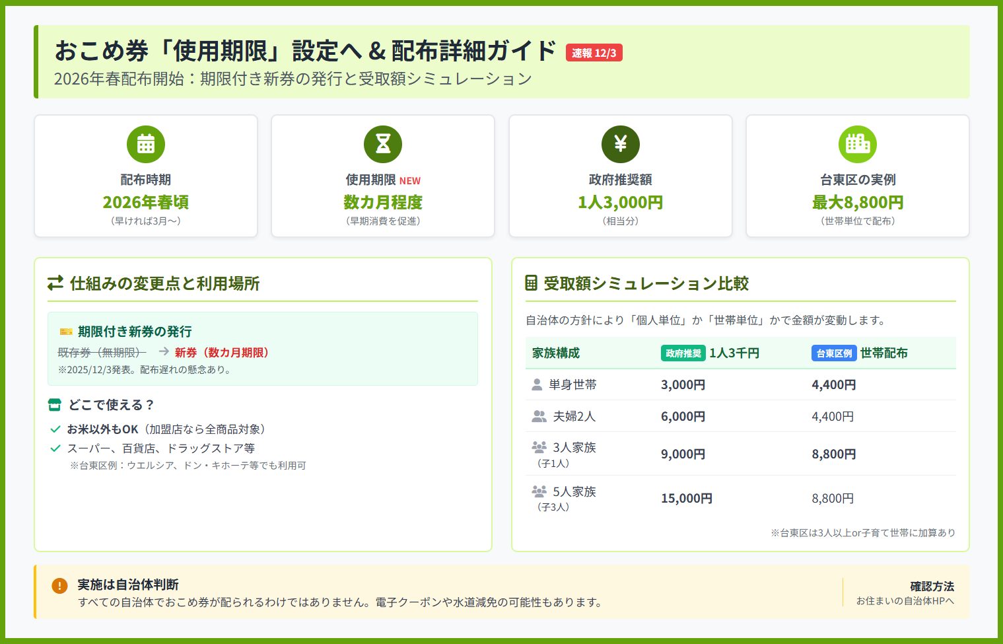Select the 3人家族 table row
The image size is (1003, 644).
[x=740, y=454]
